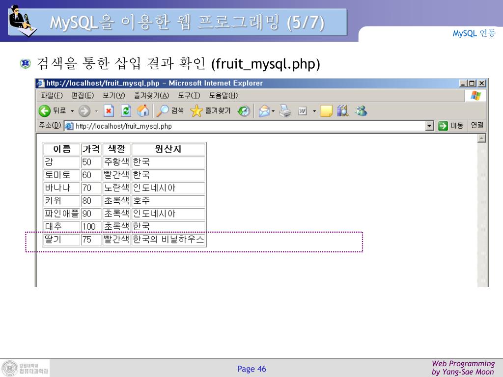503x377 pixels.
Task: Click the cell 딸기
Action: point(61,240)
